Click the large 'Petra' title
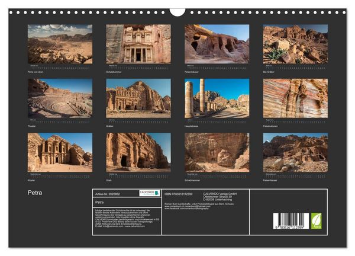355x256 pixels. click(x=35, y=193)
